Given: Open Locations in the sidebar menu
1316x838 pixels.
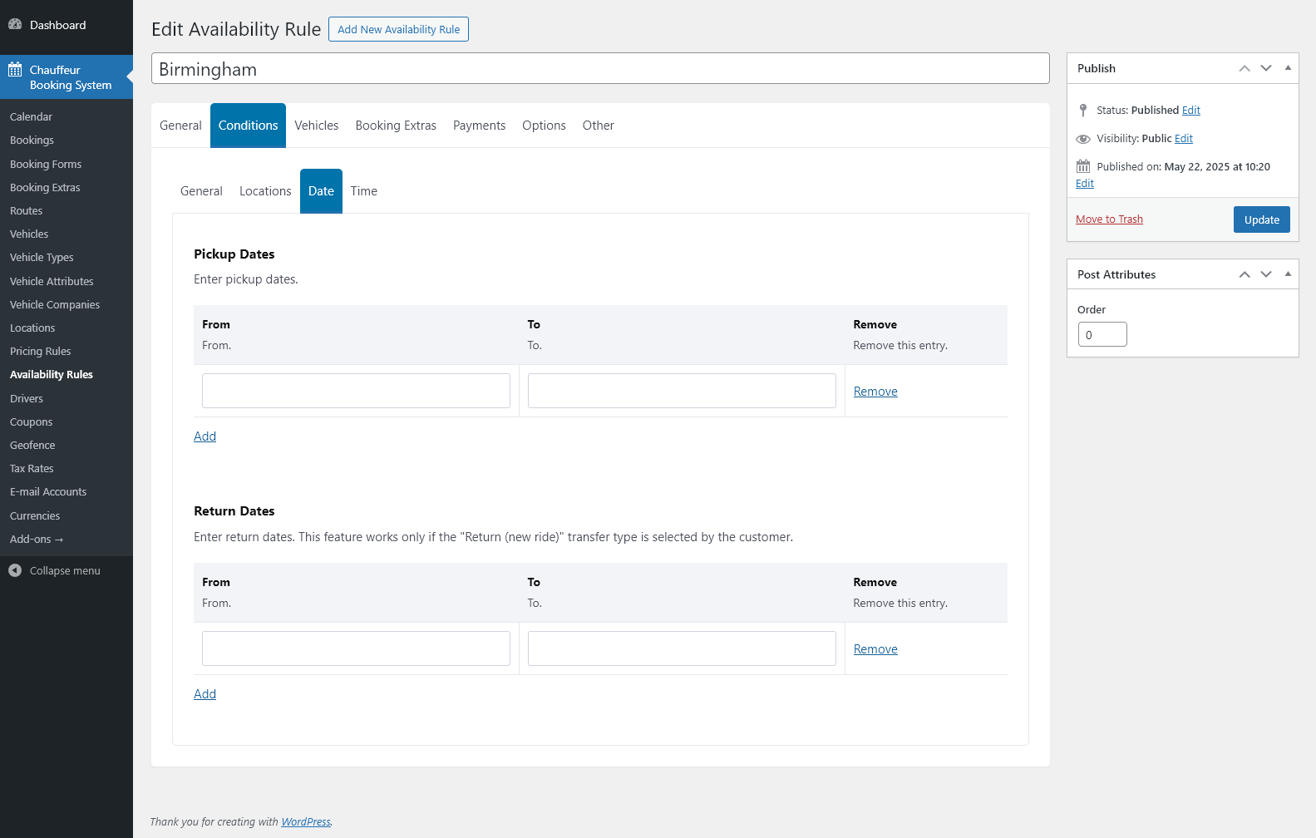Looking at the screenshot, I should coord(32,328).
